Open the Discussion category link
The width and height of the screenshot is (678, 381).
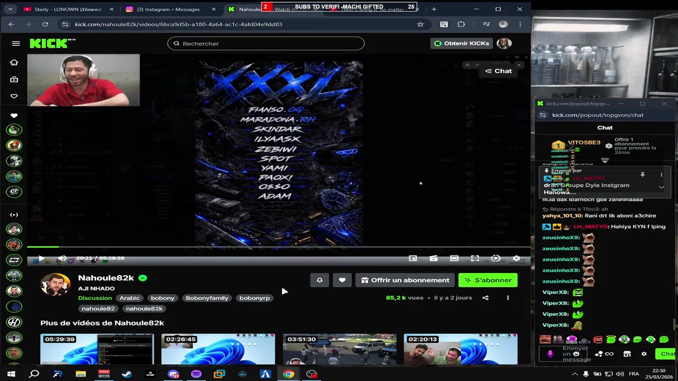coord(95,298)
